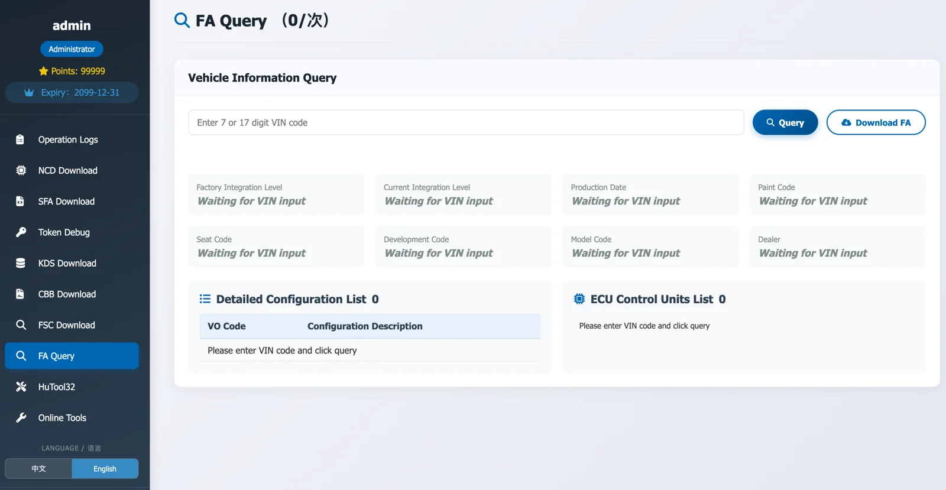Navigate to CBB Download
The height and width of the screenshot is (490, 946).
click(72, 294)
